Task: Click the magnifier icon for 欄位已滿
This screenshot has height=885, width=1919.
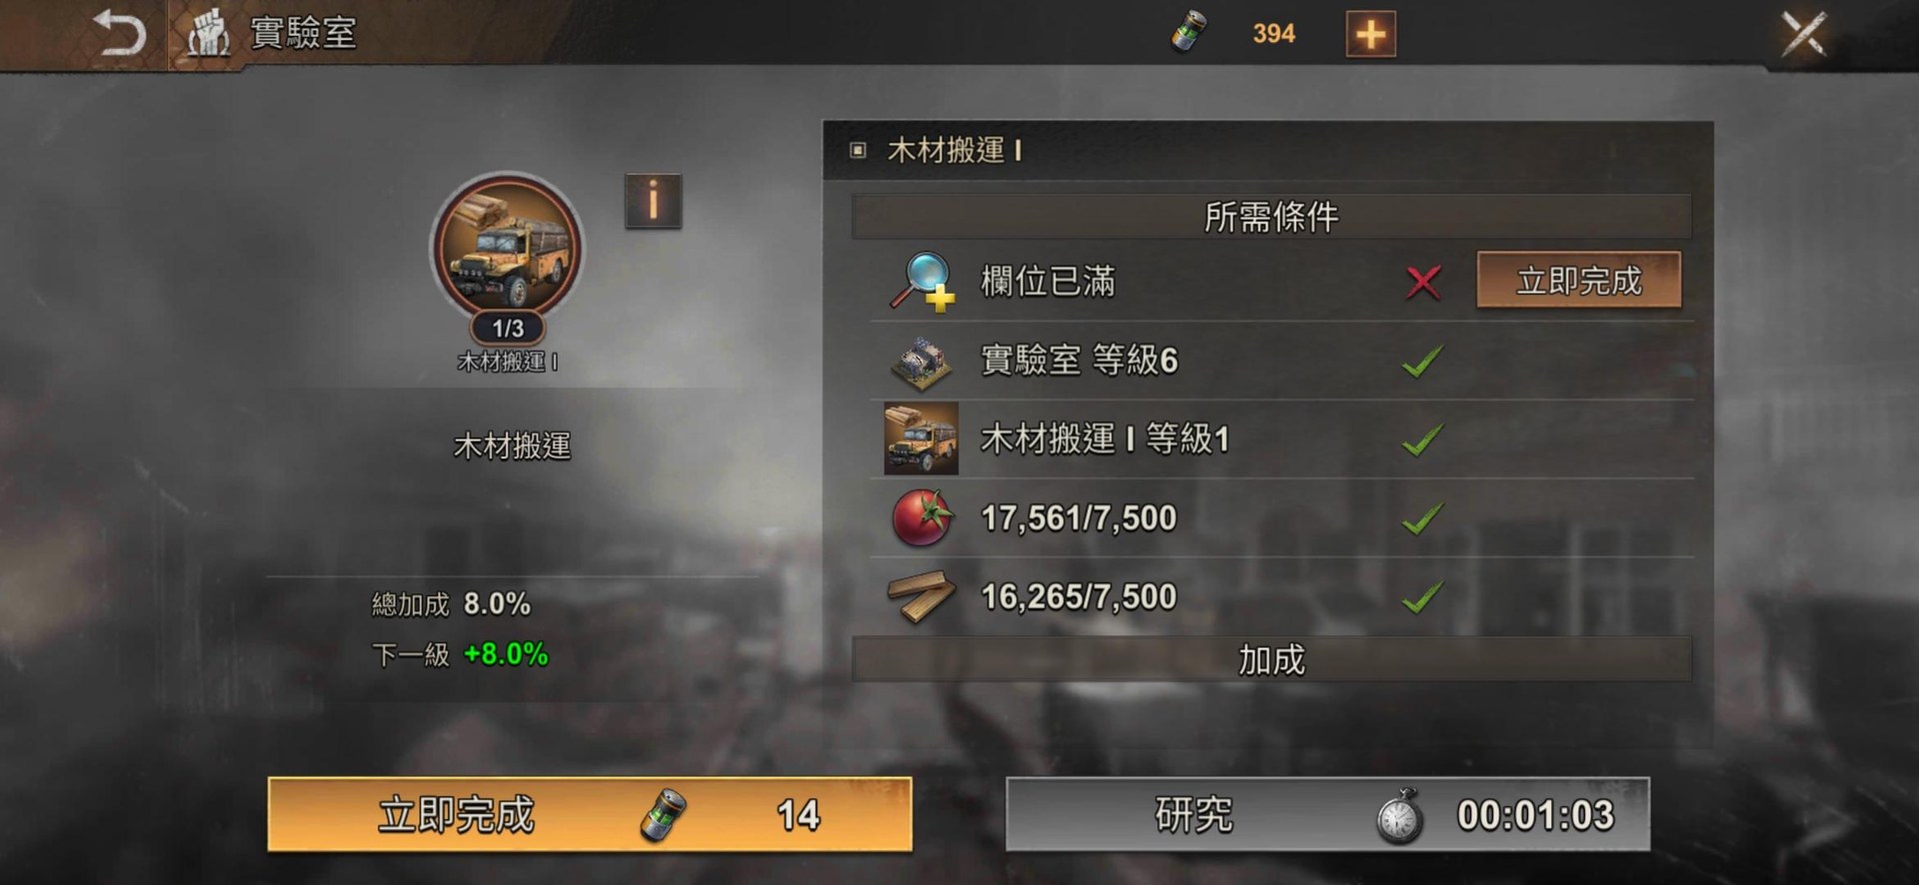Action: click(x=923, y=281)
